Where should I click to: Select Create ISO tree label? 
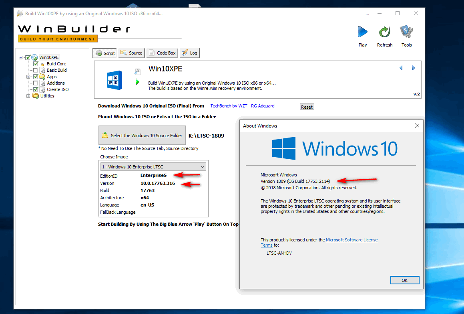(x=58, y=89)
